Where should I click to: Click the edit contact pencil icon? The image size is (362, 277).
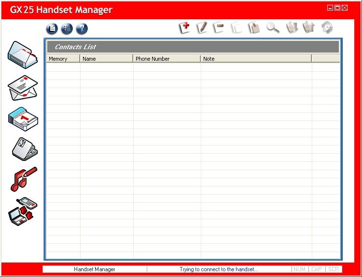click(202, 28)
